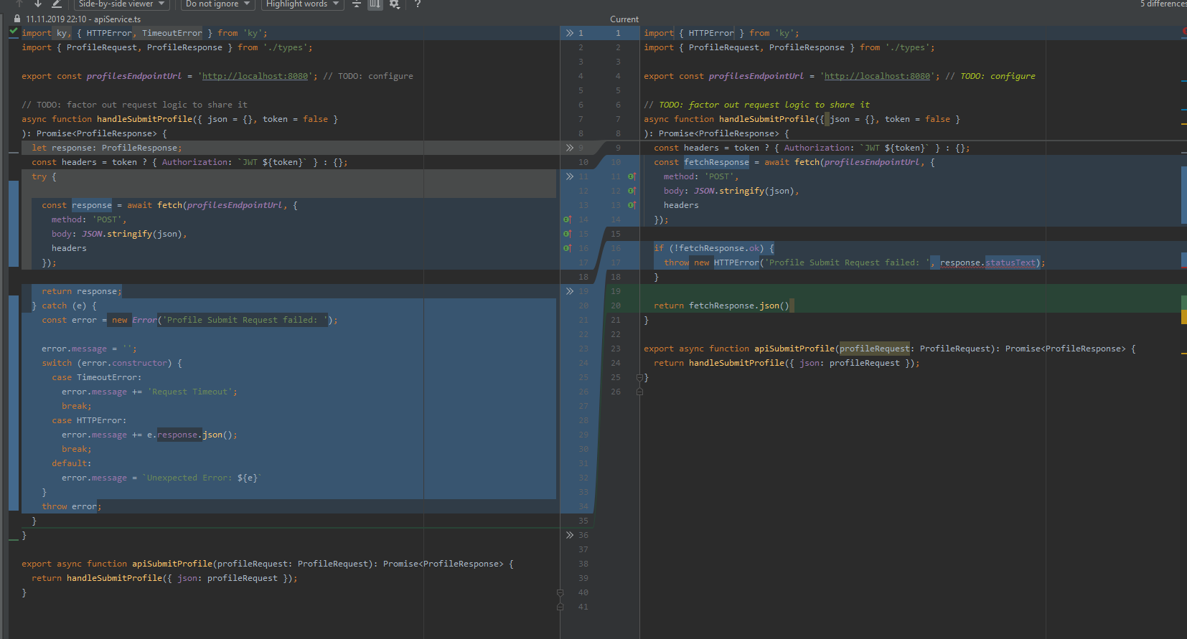This screenshot has height=639, width=1187.
Task: Click implements gutter icon at right line 11
Action: click(632, 176)
